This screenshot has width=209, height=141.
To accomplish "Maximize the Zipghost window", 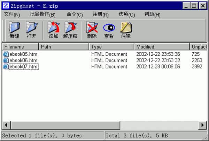I will point(194,6).
